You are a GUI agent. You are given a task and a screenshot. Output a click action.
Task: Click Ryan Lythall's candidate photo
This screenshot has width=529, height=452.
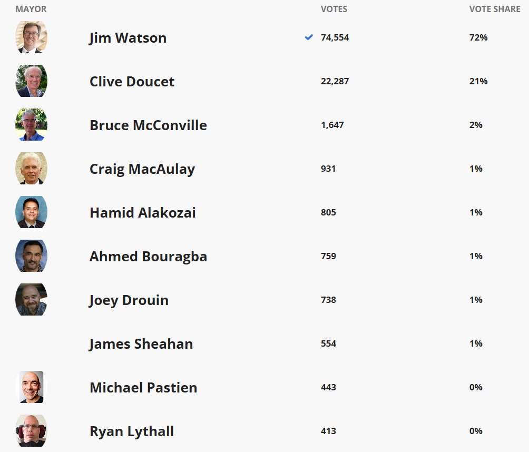pos(31,431)
